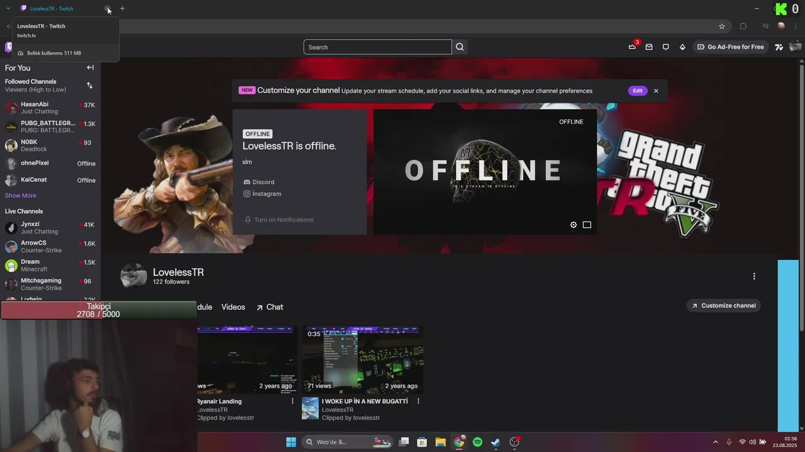
Task: Open ohnePixel offline channel
Action: click(50, 163)
